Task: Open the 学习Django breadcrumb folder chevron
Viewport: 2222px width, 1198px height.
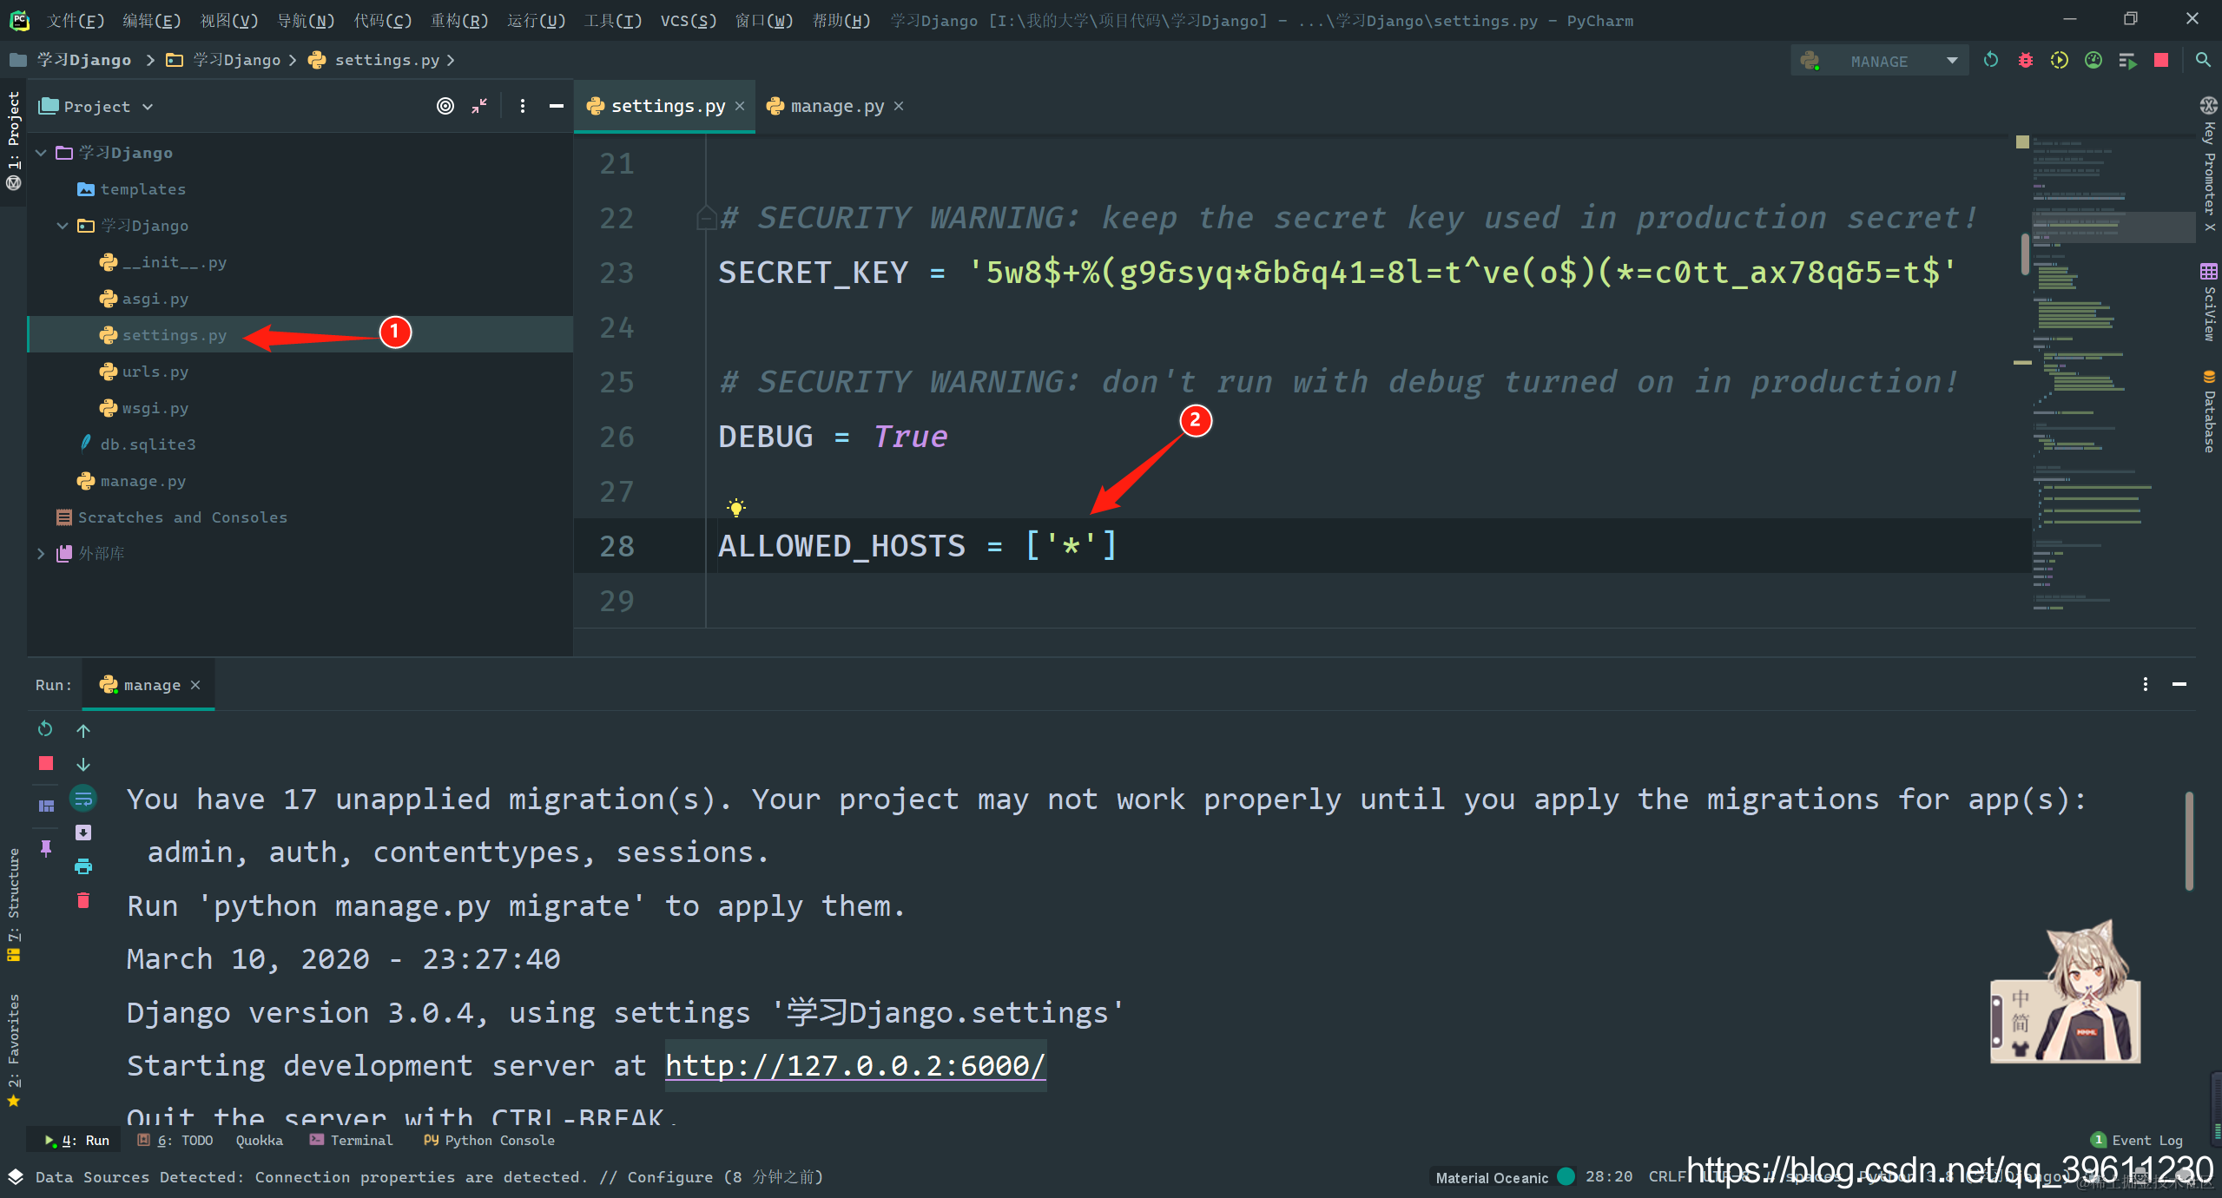Action: click(x=293, y=60)
